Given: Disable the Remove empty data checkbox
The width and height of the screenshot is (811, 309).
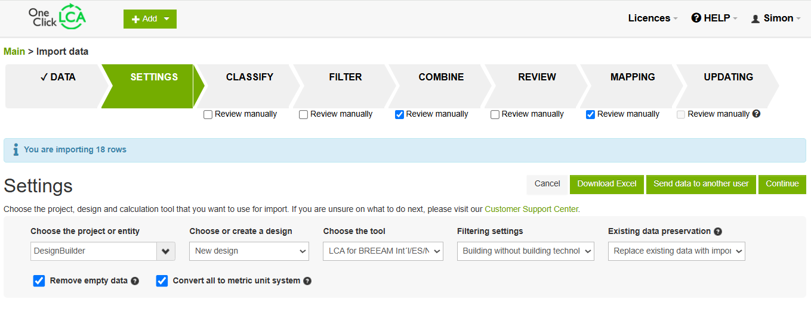Looking at the screenshot, I should [39, 281].
